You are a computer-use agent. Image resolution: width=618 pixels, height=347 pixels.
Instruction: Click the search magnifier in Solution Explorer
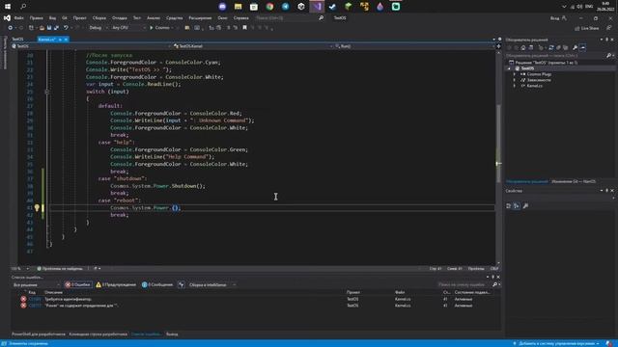608,56
